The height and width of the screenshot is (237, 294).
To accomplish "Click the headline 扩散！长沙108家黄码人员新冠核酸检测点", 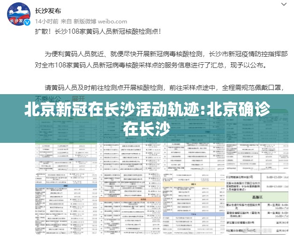I will click(98, 32).
